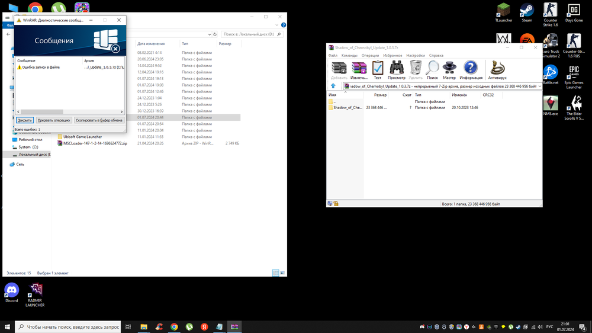
Task: Expand the archive path dropdown in WinRAR
Action: coord(539,87)
